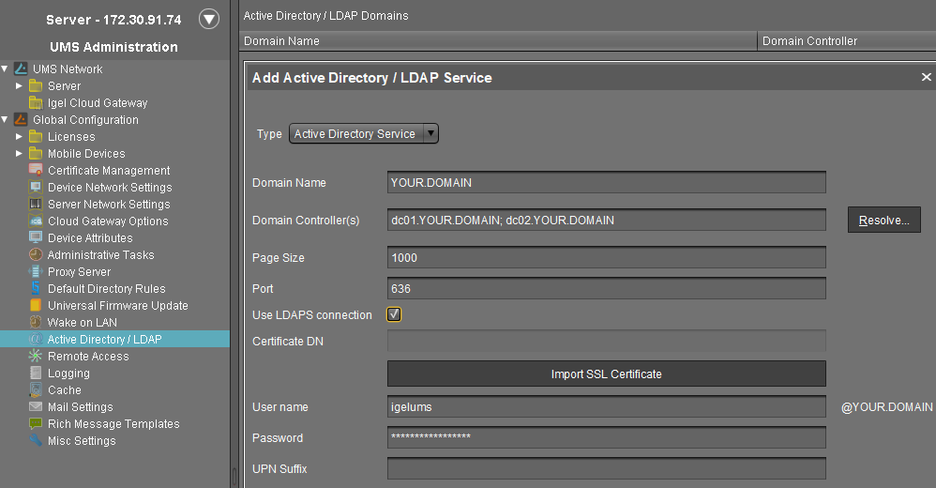
Task: Click the Domain Name input field
Action: coord(606,183)
